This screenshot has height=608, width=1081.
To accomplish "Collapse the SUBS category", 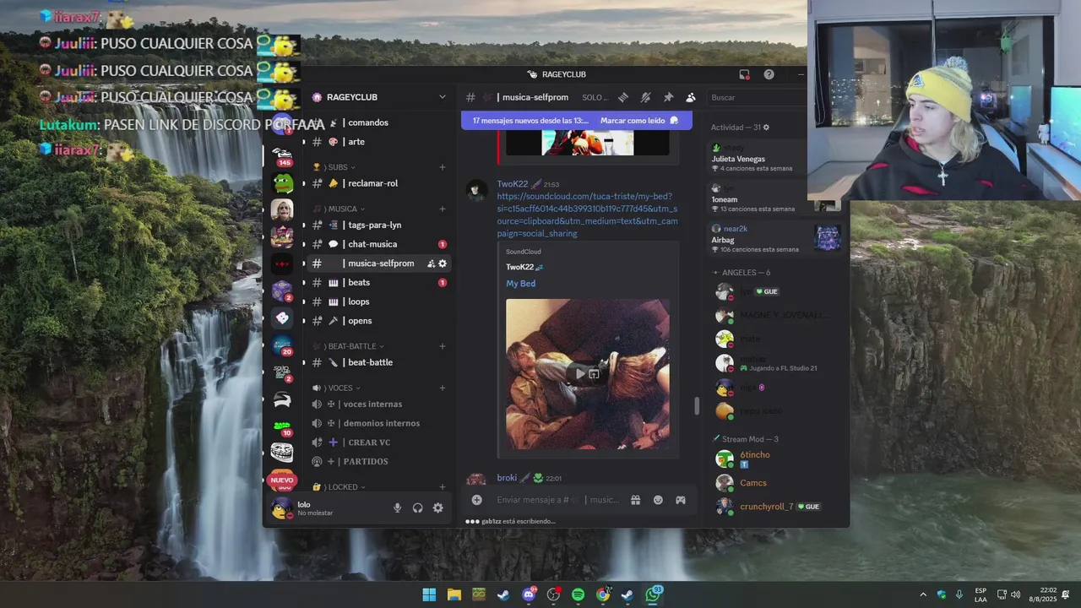I will pos(334,167).
